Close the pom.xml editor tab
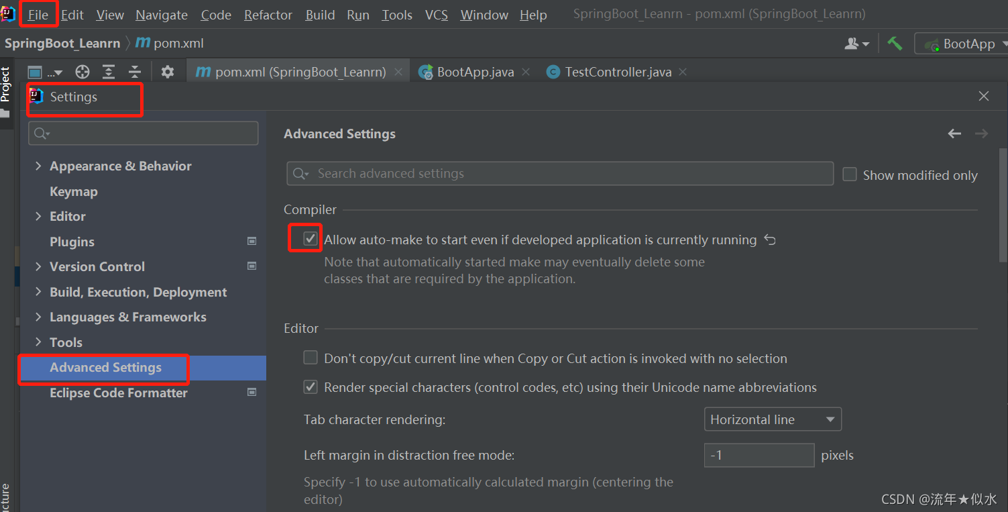Screen dimensions: 1008x512 398,72
